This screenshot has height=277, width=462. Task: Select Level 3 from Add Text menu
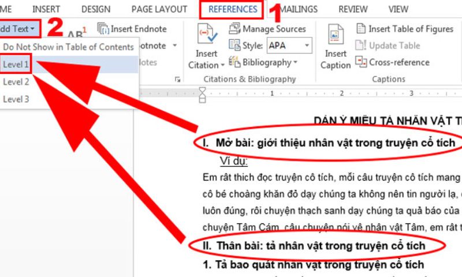tap(16, 99)
